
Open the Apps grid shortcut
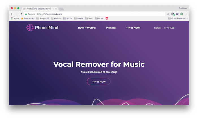pyautogui.click(x=15, y=18)
